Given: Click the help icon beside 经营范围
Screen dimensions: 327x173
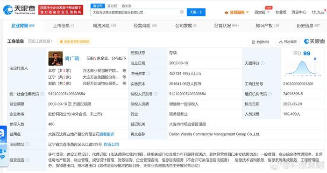Looking at the screenshot, I should tap(28, 160).
